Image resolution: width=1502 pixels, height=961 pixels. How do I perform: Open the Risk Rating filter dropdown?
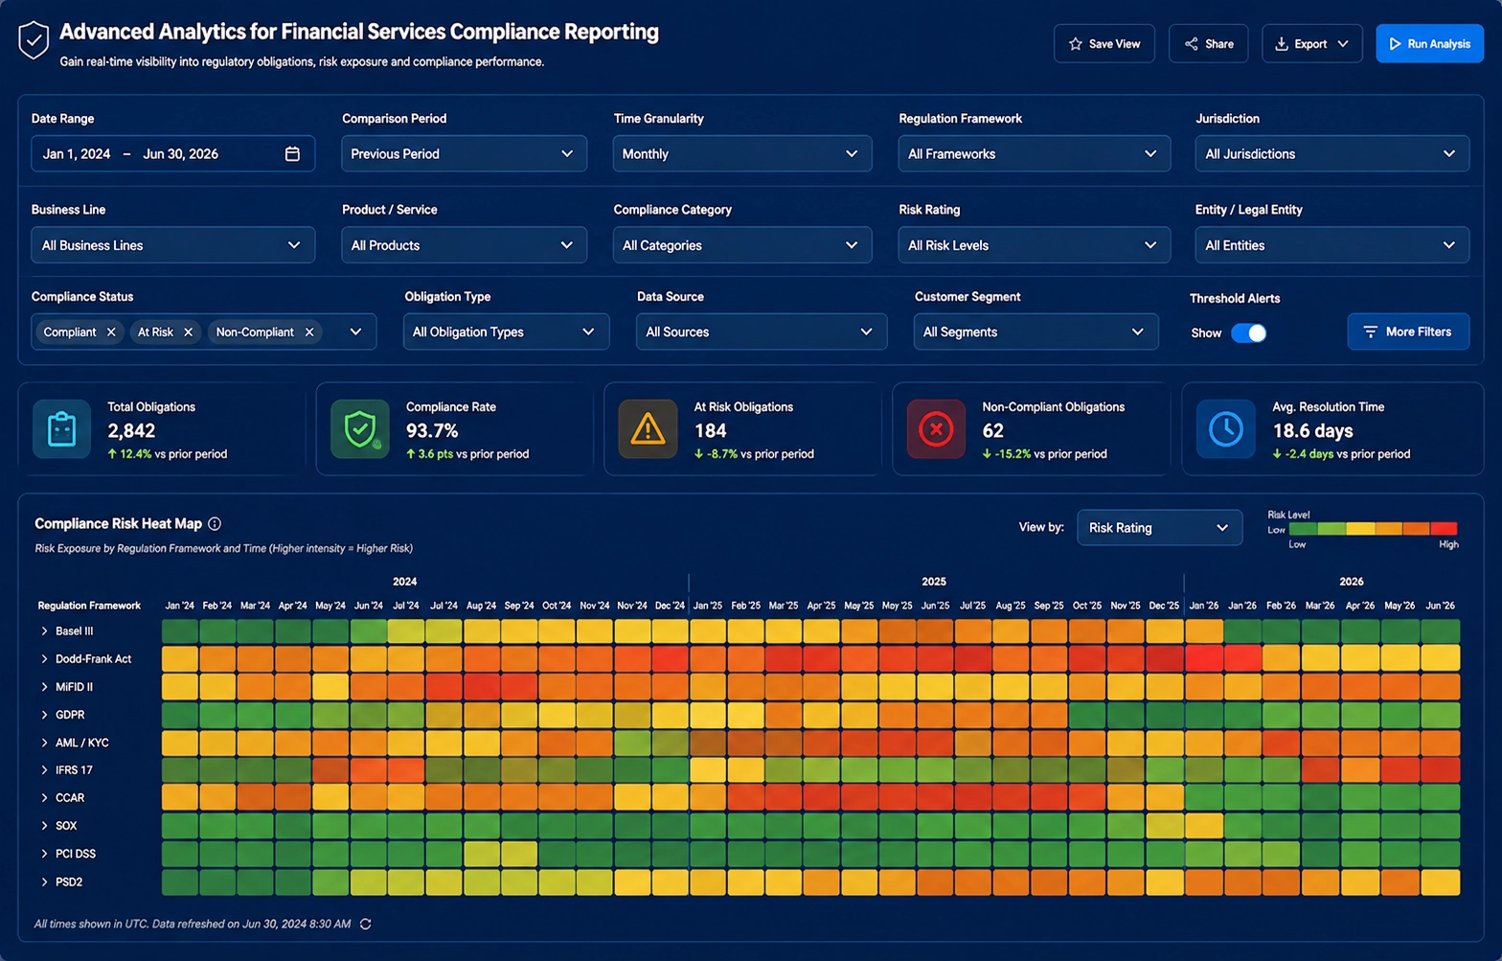click(x=1035, y=245)
